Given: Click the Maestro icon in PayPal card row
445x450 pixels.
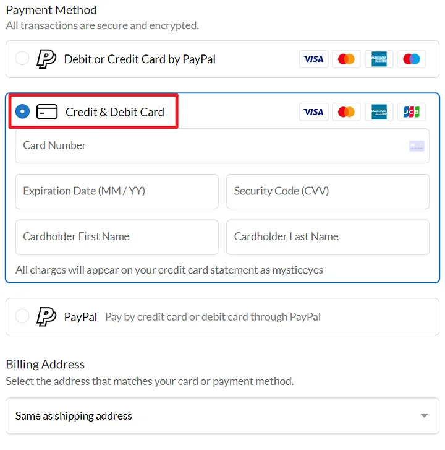Looking at the screenshot, I should (411, 59).
